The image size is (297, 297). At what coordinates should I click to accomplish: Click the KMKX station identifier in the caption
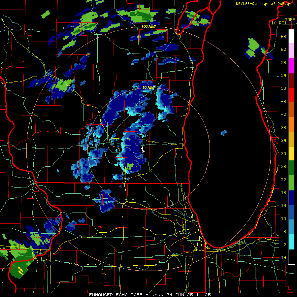157,295
